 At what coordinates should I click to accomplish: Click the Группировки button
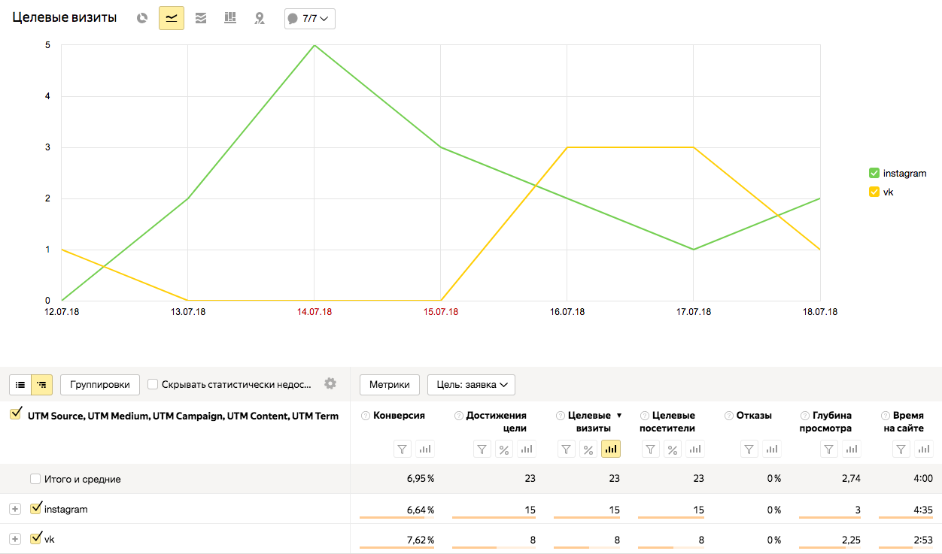pos(100,384)
